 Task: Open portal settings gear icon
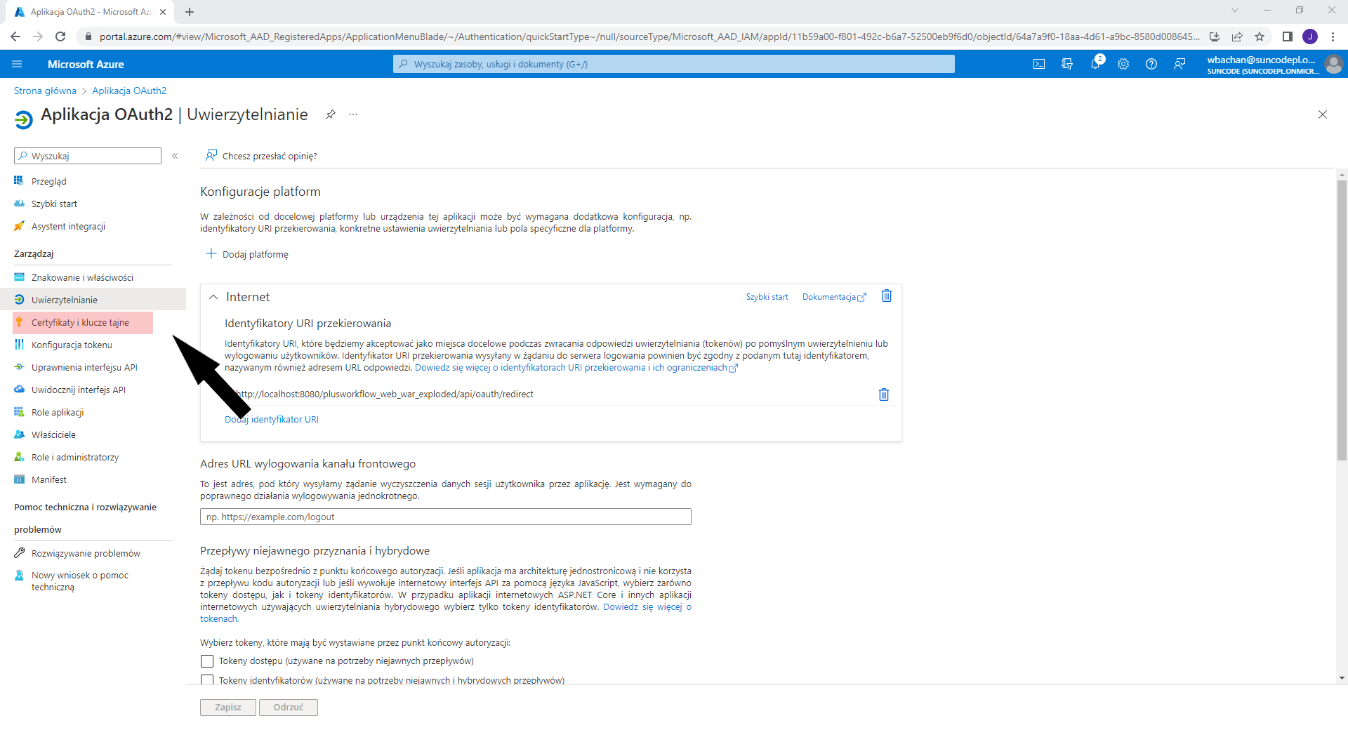pos(1123,64)
